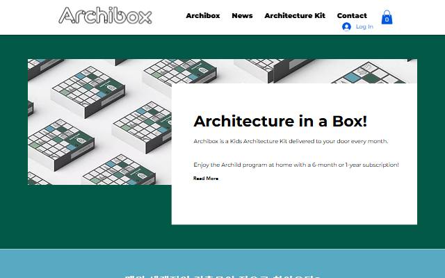Screen dimensions: 445x278
Task: Click the Archibox logo
Action: coord(105,15)
